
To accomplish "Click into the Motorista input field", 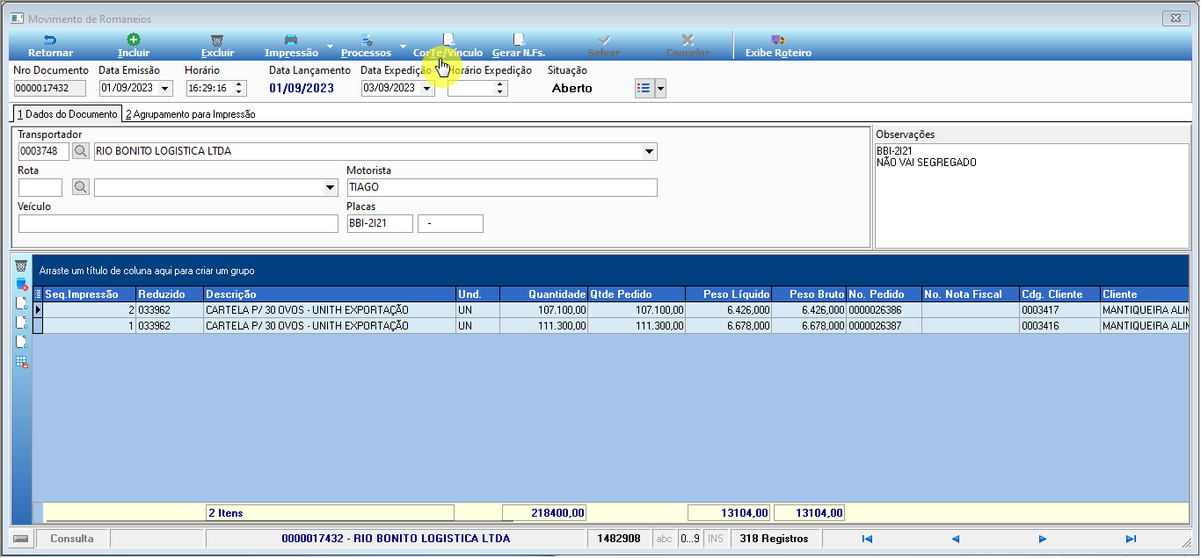I will tap(502, 187).
